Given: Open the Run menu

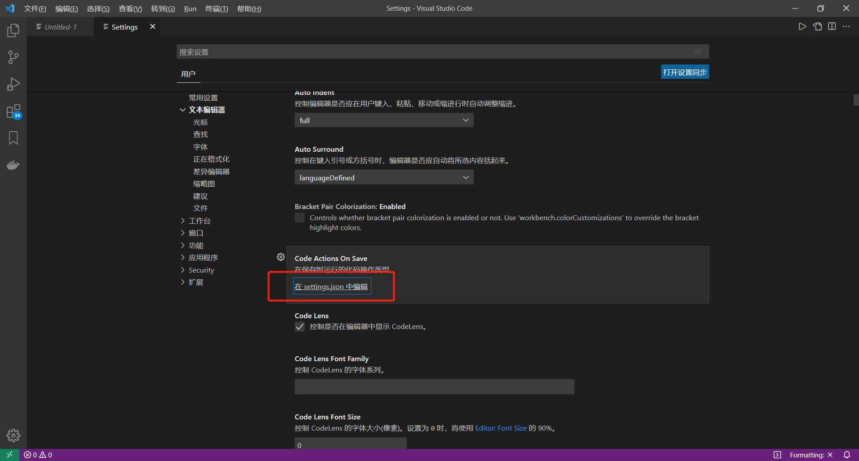Looking at the screenshot, I should pos(190,9).
